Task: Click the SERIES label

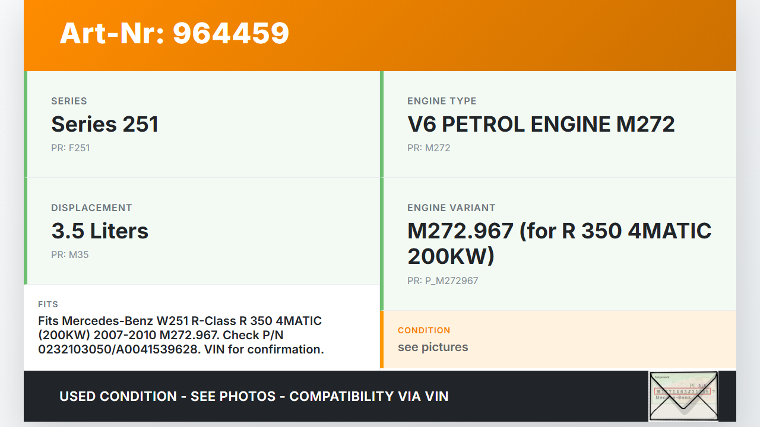Action: (69, 101)
